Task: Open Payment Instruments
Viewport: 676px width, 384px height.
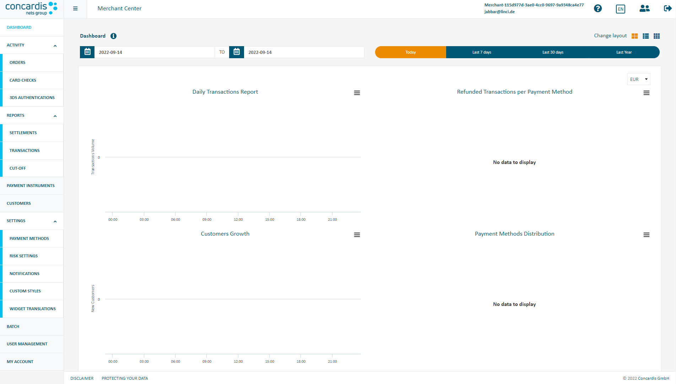Action: 32,186
